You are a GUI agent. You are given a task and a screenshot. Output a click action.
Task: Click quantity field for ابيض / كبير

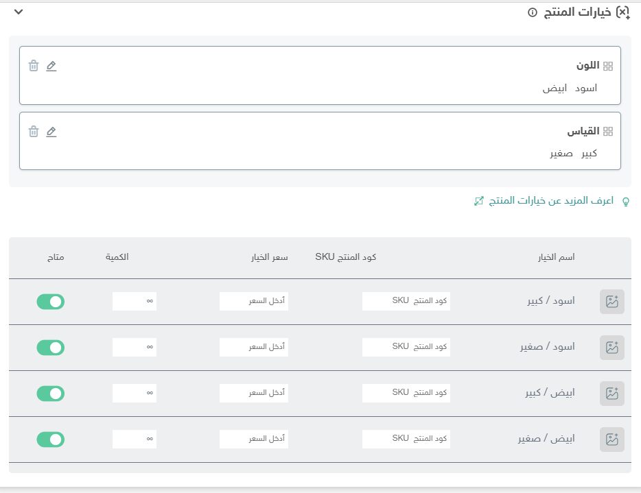point(135,394)
